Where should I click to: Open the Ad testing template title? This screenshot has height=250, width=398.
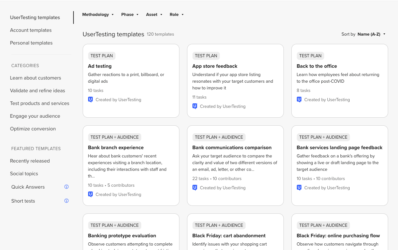[x=100, y=66]
